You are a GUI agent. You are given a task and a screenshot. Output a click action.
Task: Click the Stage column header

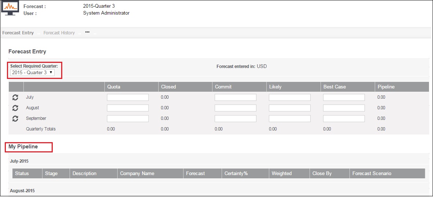pyautogui.click(x=56, y=173)
